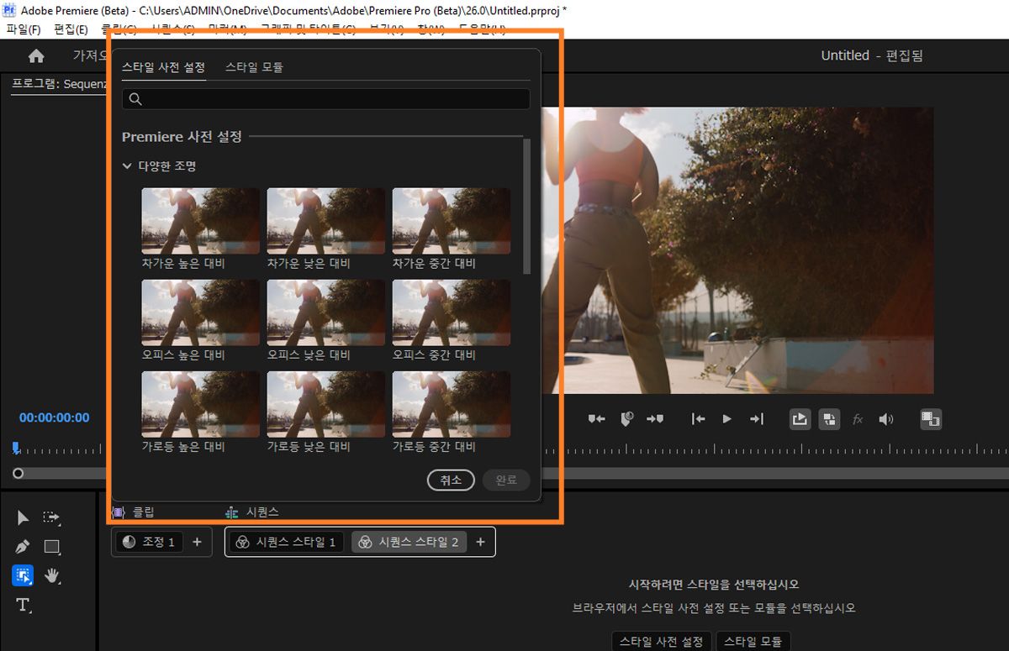Click the 클립 filmstrip icon

point(119,512)
